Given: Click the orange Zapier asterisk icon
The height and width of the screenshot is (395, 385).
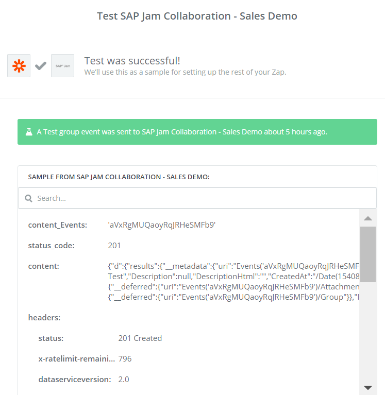Looking at the screenshot, I should 19,66.
